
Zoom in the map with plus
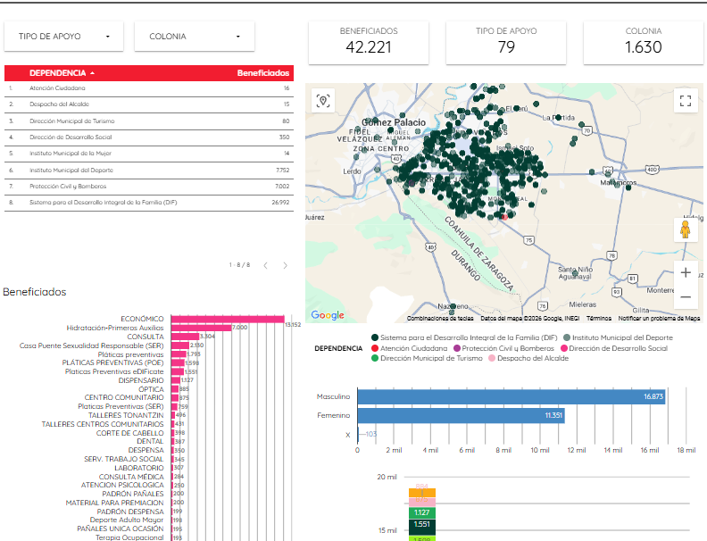click(686, 273)
